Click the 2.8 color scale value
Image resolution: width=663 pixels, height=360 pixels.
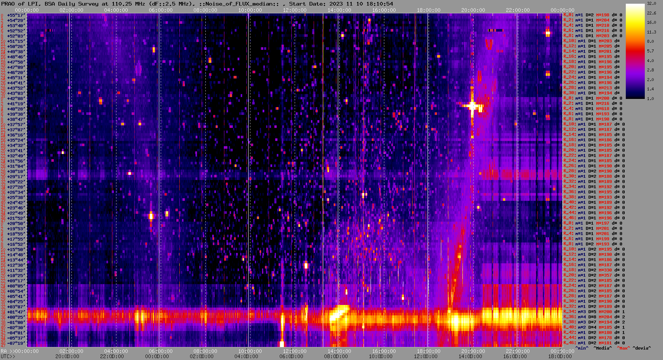tap(650, 70)
